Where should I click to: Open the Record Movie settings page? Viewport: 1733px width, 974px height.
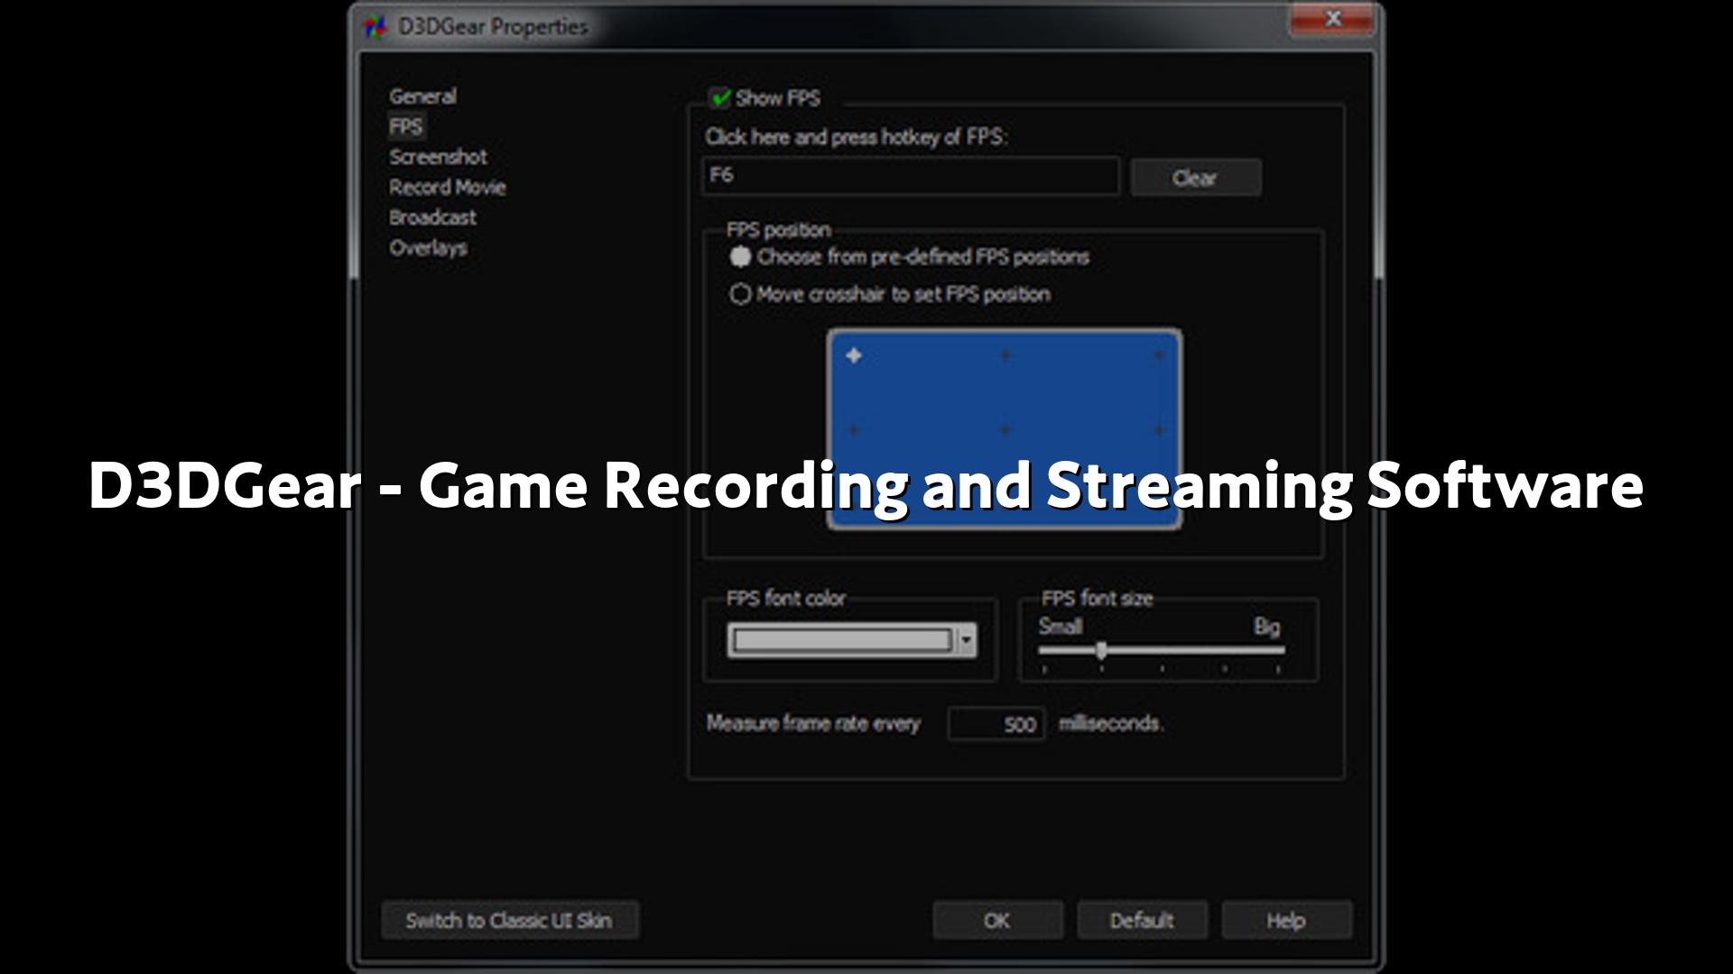pos(447,188)
